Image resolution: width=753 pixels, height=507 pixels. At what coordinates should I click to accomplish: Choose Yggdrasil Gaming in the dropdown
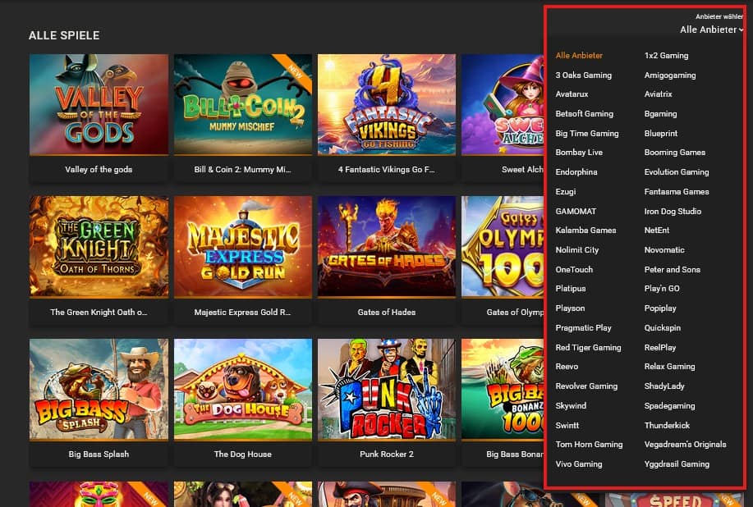coord(677,464)
